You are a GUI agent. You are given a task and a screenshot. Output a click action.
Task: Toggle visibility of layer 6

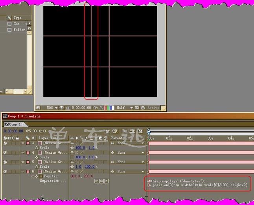tap(5, 171)
